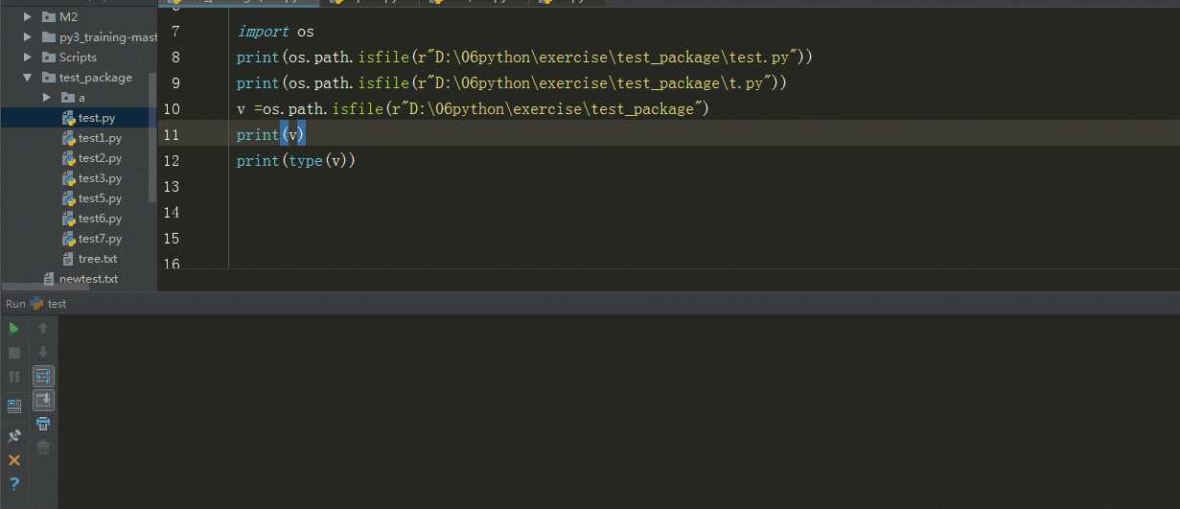Click line number 12 in the gutter
The width and height of the screenshot is (1180, 509).
pyautogui.click(x=172, y=161)
